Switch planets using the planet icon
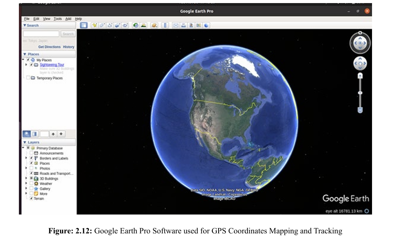Viewport: 399px width, 238px height. (x=154, y=25)
